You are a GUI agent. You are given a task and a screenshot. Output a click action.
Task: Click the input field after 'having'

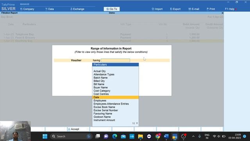click(116, 60)
